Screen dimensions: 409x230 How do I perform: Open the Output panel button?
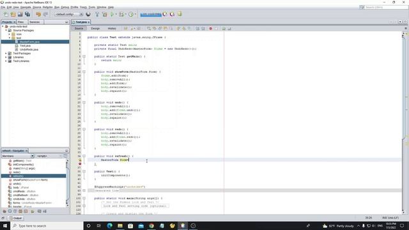pyautogui.click(x=15, y=218)
